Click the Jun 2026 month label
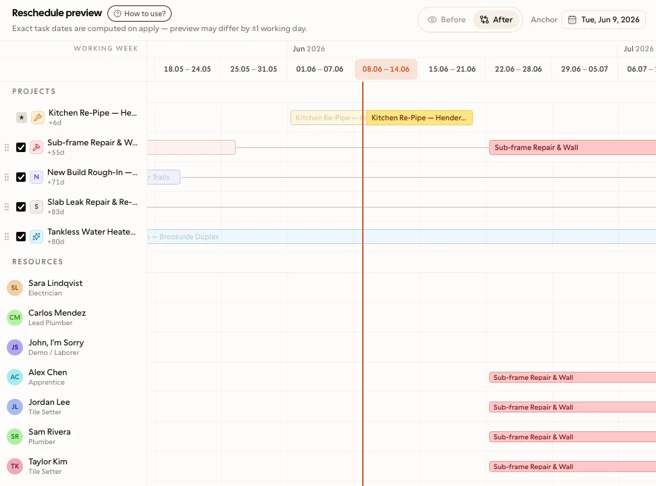656x486 pixels. pyautogui.click(x=309, y=49)
